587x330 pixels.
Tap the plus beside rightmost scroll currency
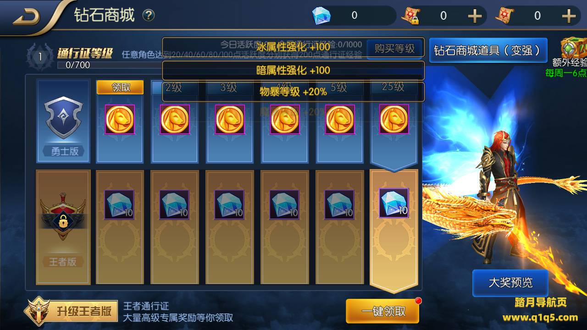click(569, 16)
